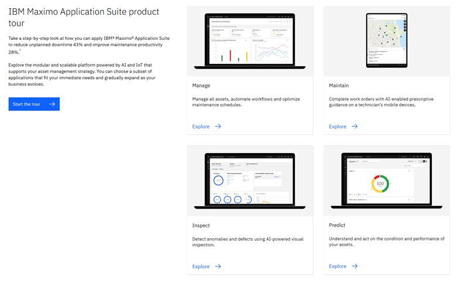
Task: Click the 'Complete work orders with AI-enabled' description
Action: [x=381, y=102]
